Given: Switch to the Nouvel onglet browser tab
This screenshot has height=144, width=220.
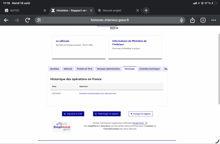Looking at the screenshot, I should click(118, 10).
